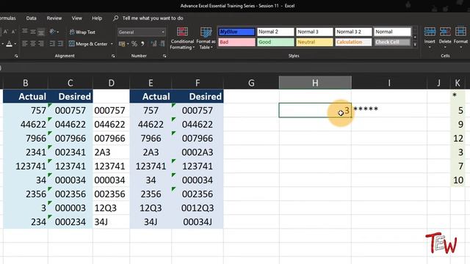
Task: Click the Tell me search magnifier icon
Action: (116, 18)
